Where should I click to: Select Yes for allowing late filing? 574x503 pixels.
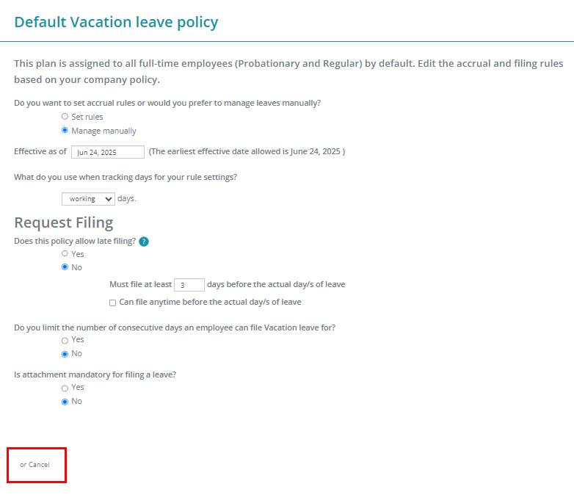(65, 253)
